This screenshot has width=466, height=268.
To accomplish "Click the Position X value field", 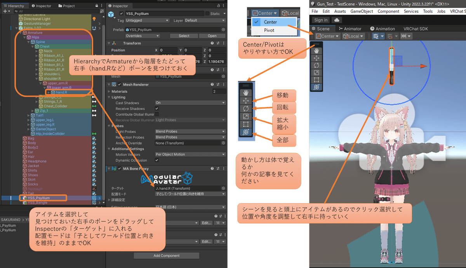I will (x=168, y=50).
